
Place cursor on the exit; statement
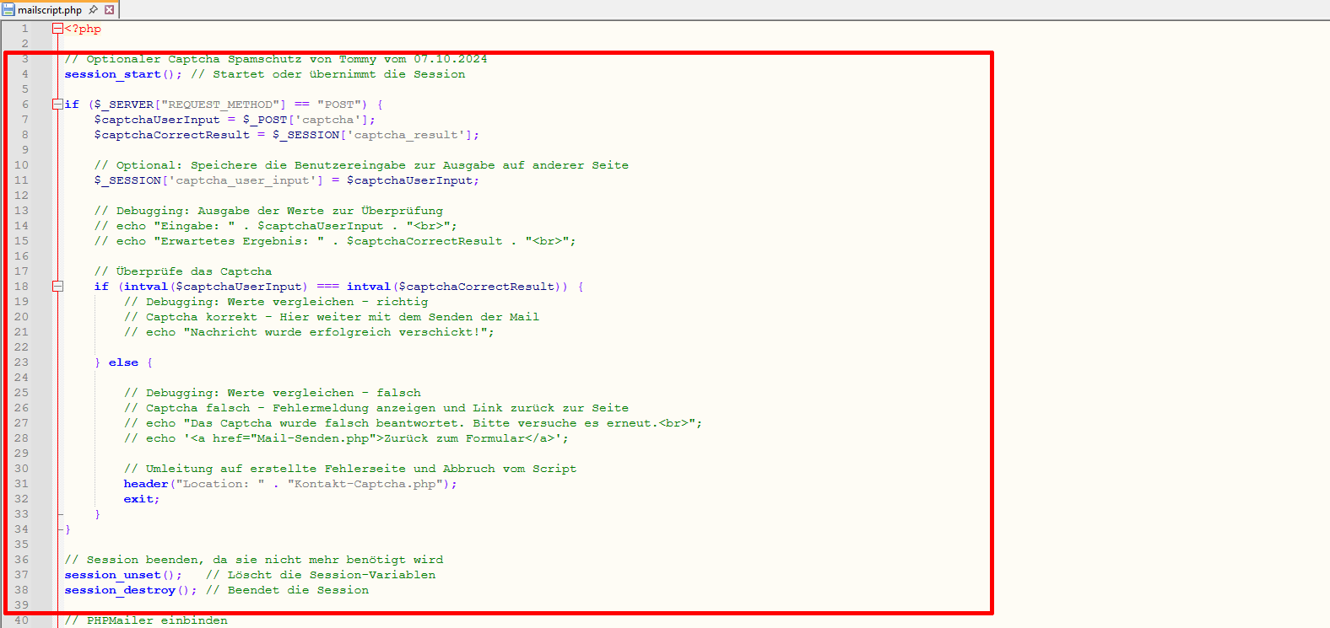pos(141,499)
